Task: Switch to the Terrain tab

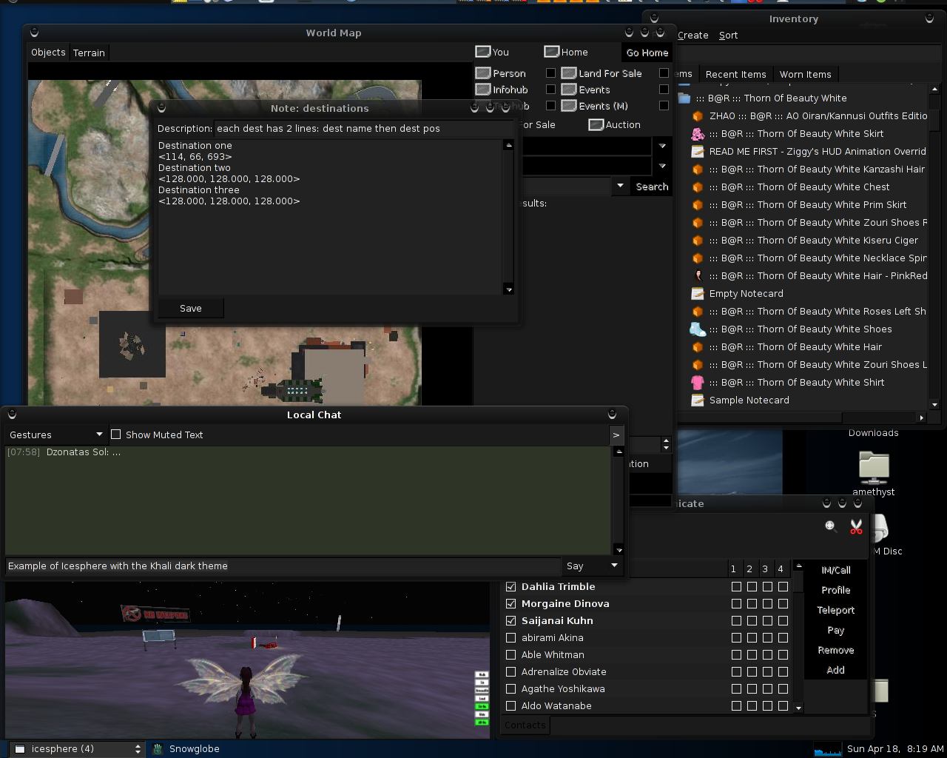Action: click(89, 53)
